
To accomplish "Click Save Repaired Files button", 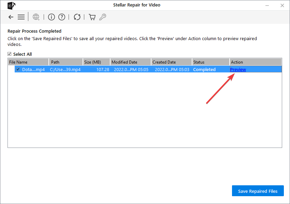I will coord(258,191).
